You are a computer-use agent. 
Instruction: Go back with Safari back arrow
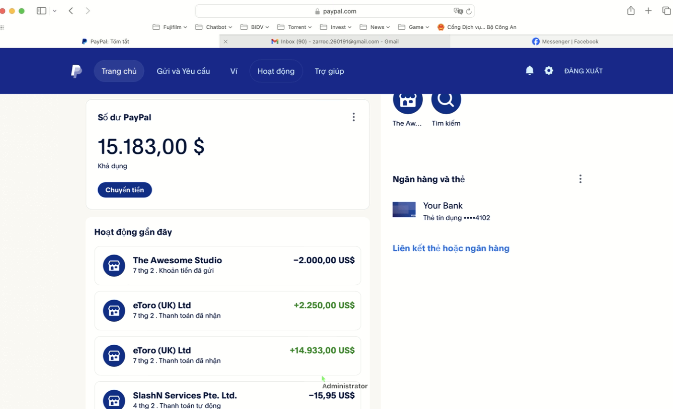[x=71, y=11]
